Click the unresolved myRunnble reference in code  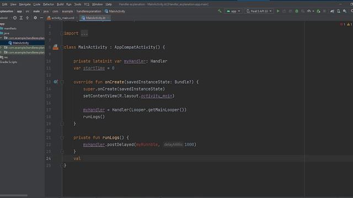pyautogui.click(x=147, y=145)
